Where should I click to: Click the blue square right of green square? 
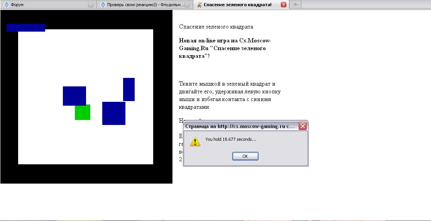[114, 113]
